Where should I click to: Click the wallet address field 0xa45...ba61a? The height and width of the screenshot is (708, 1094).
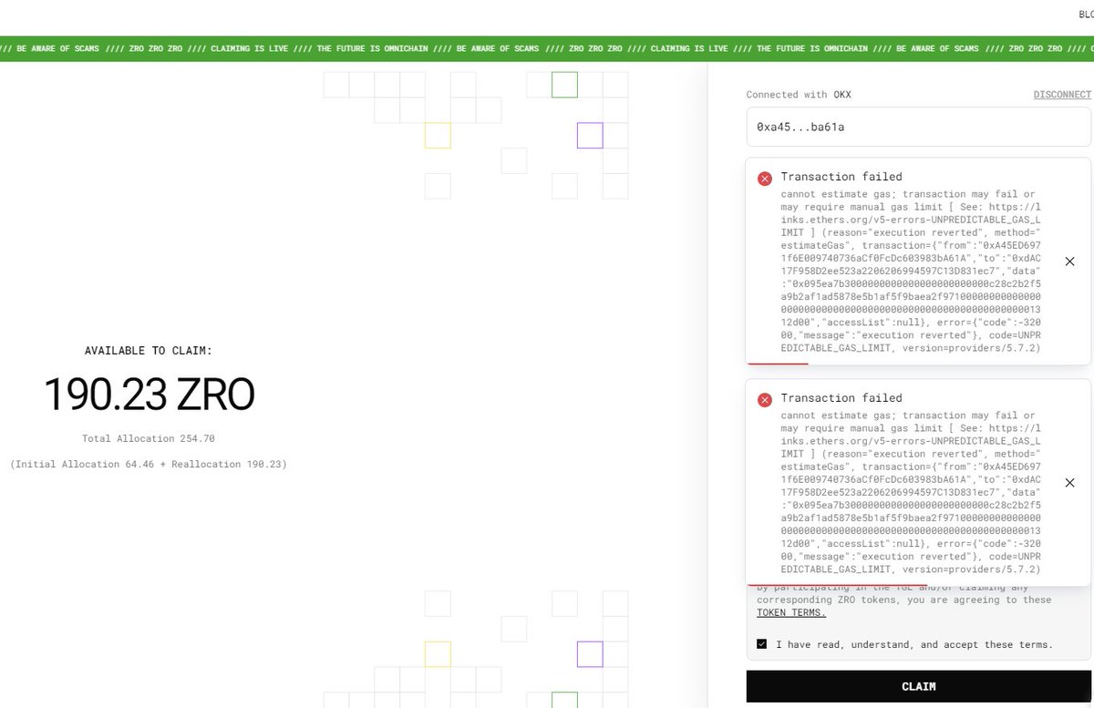coord(918,128)
